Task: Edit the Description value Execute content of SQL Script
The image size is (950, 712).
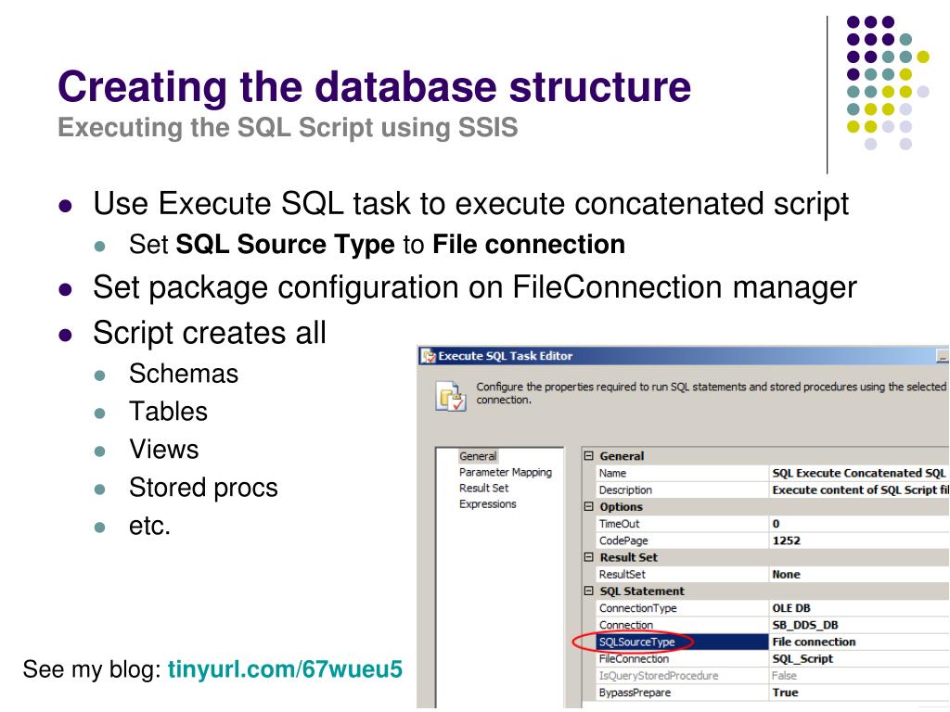Action: (860, 489)
